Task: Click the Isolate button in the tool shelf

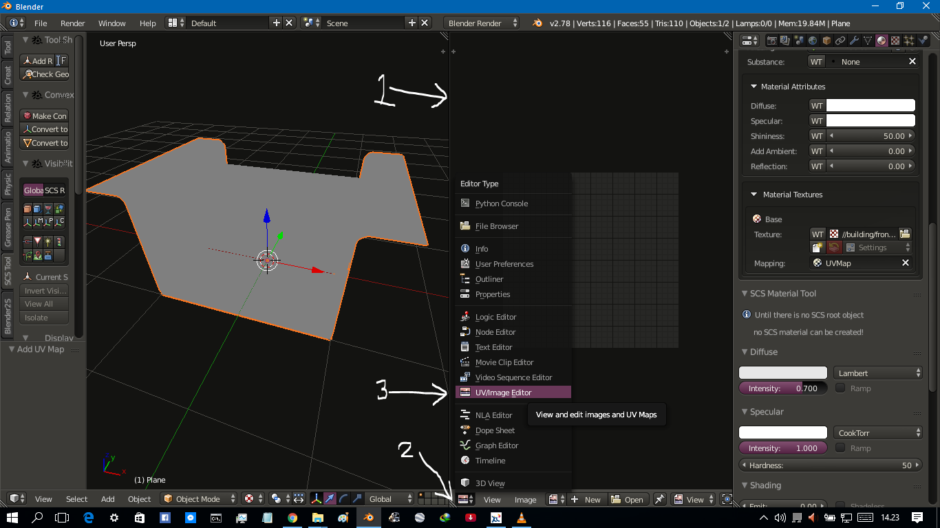Action: point(44,318)
